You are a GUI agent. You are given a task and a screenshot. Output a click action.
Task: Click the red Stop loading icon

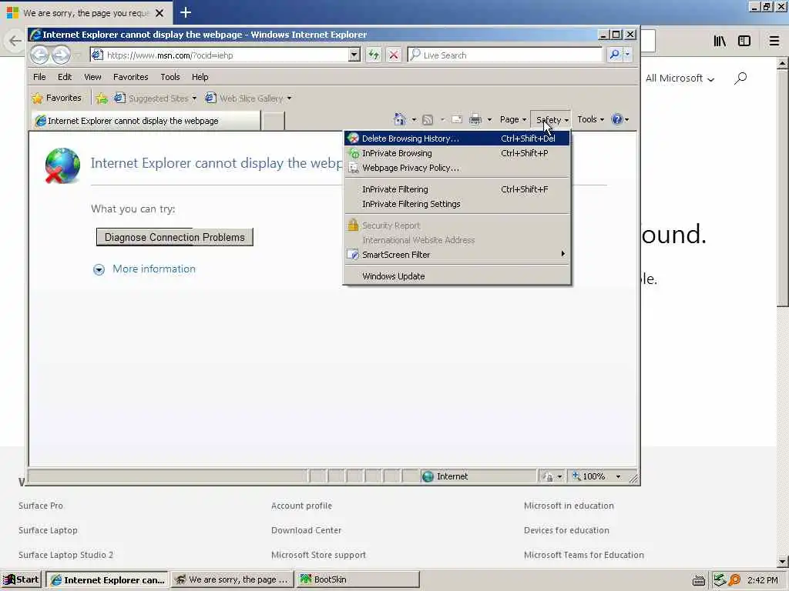click(x=394, y=55)
